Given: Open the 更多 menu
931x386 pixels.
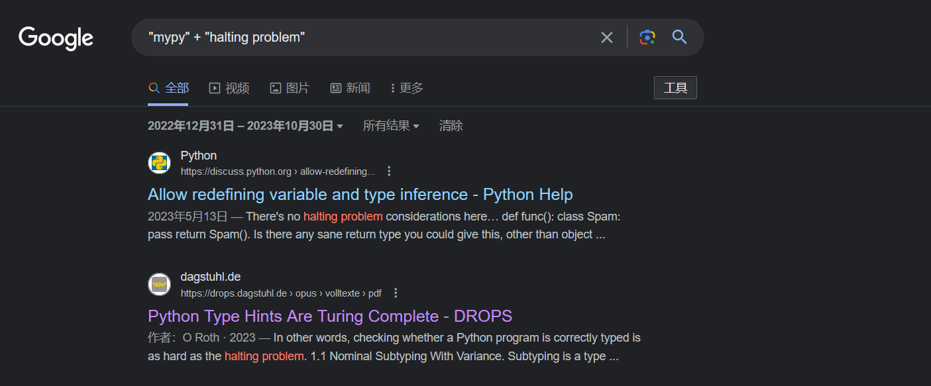Looking at the screenshot, I should 407,88.
